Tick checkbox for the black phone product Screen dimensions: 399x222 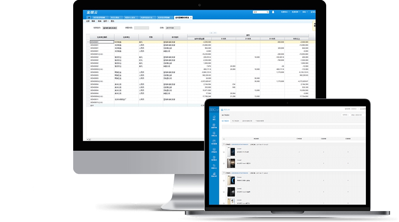click(x=224, y=192)
